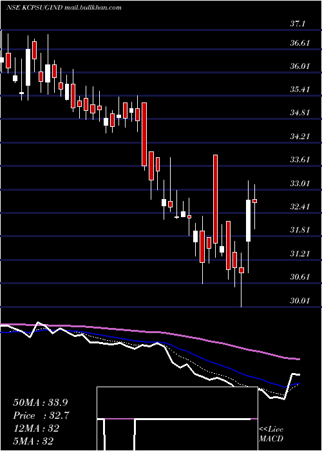Viewport: 322px width, 451px height.
Task: Click the 33.61 price axis label
Action: pyautogui.click(x=299, y=160)
